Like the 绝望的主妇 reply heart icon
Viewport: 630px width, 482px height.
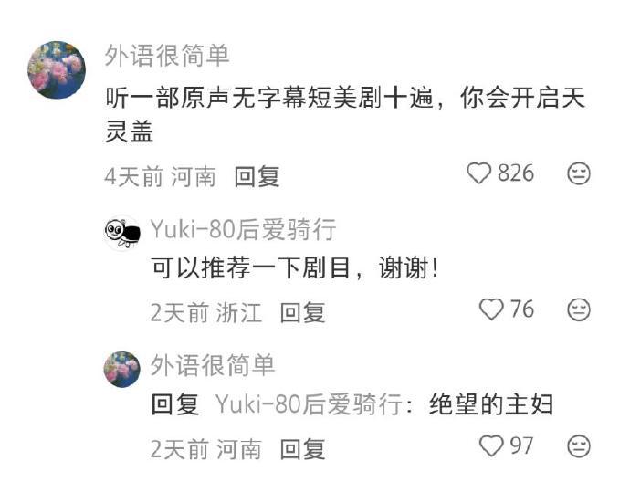point(491,446)
